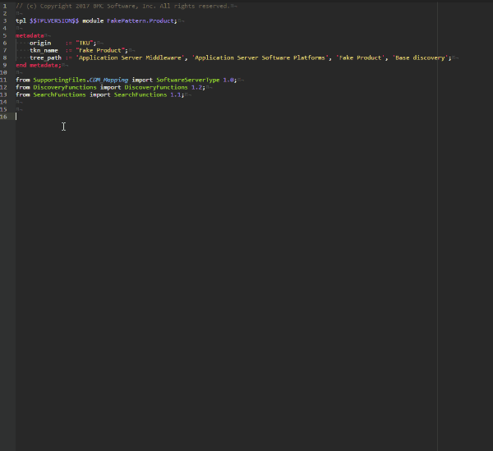This screenshot has height=451, width=493.
Task: Click the 'tree_path' attribute name
Action: 45,58
